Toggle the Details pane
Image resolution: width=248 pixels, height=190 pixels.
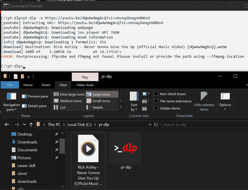click(x=34, y=106)
